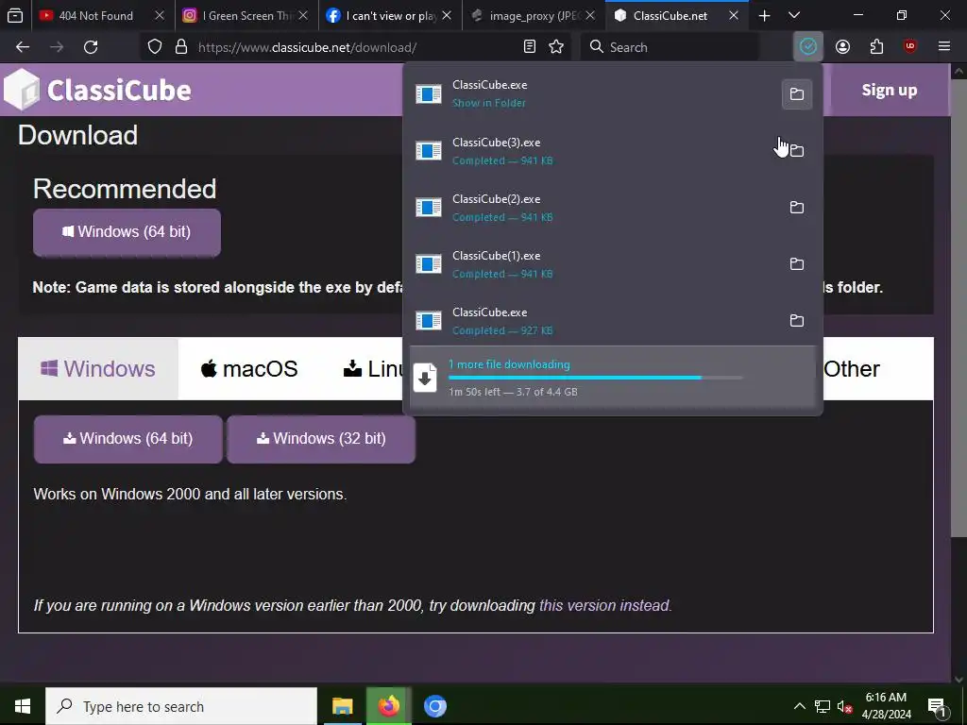Click the ClassiCube cube logo

pyautogui.click(x=23, y=90)
